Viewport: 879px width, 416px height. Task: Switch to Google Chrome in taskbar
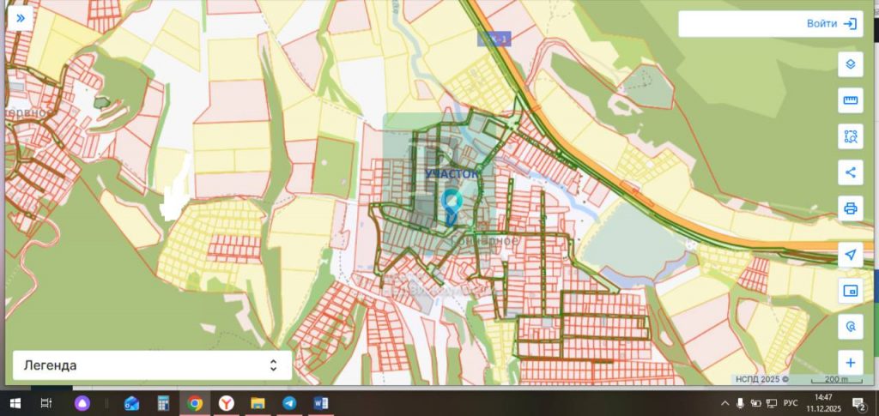[195, 403]
